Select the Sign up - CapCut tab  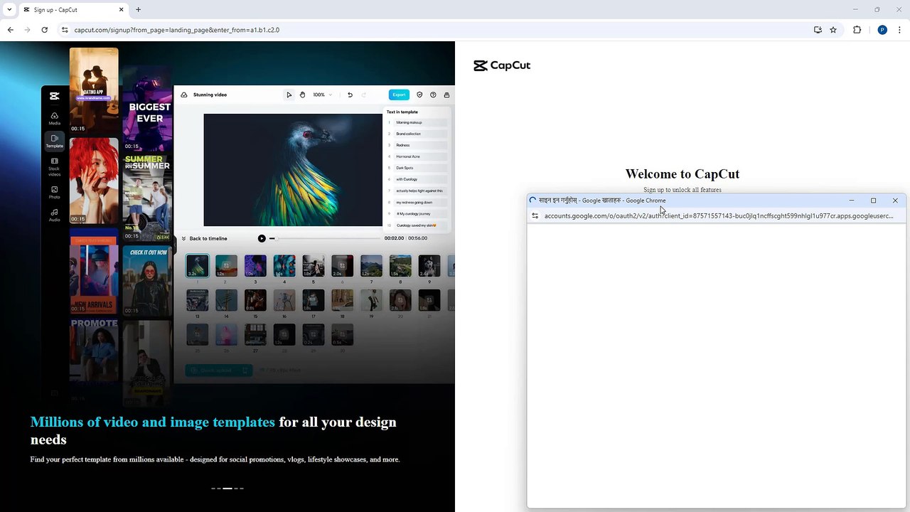point(73,9)
